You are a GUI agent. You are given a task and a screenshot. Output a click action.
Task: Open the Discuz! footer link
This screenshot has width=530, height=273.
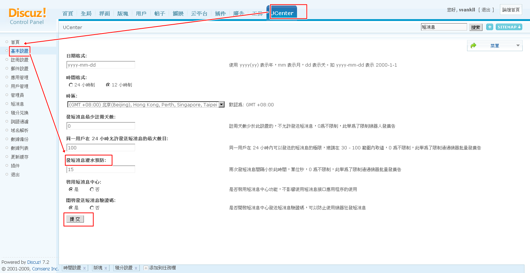tap(34, 262)
